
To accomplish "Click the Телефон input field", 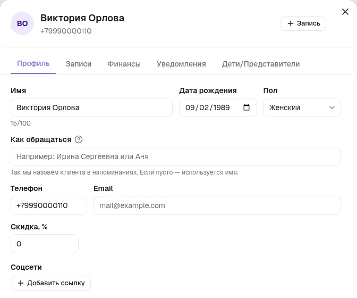I will [49, 205].
